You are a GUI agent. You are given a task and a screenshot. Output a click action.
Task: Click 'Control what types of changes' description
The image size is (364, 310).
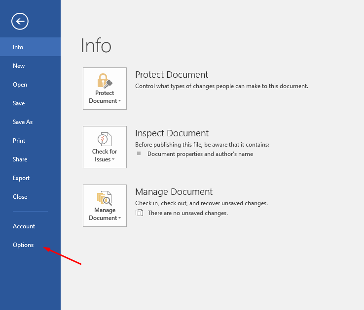(221, 86)
